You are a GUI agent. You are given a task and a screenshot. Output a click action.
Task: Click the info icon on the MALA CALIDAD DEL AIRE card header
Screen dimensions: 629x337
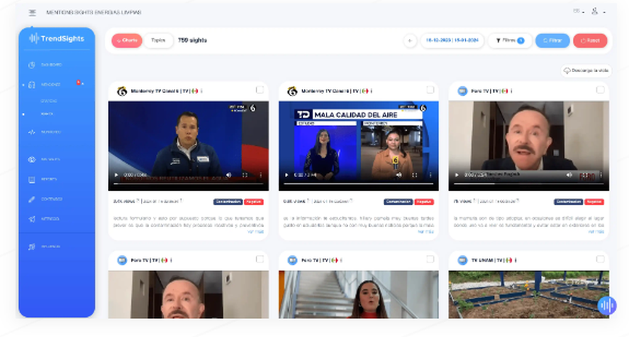(372, 91)
